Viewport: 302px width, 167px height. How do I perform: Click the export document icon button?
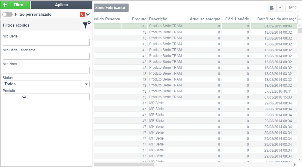click(x=272, y=8)
